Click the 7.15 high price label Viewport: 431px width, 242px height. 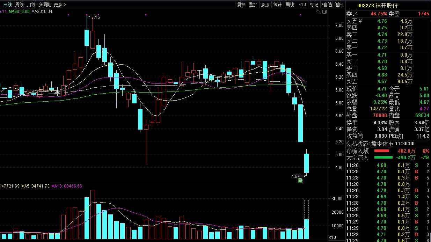coord(96,17)
